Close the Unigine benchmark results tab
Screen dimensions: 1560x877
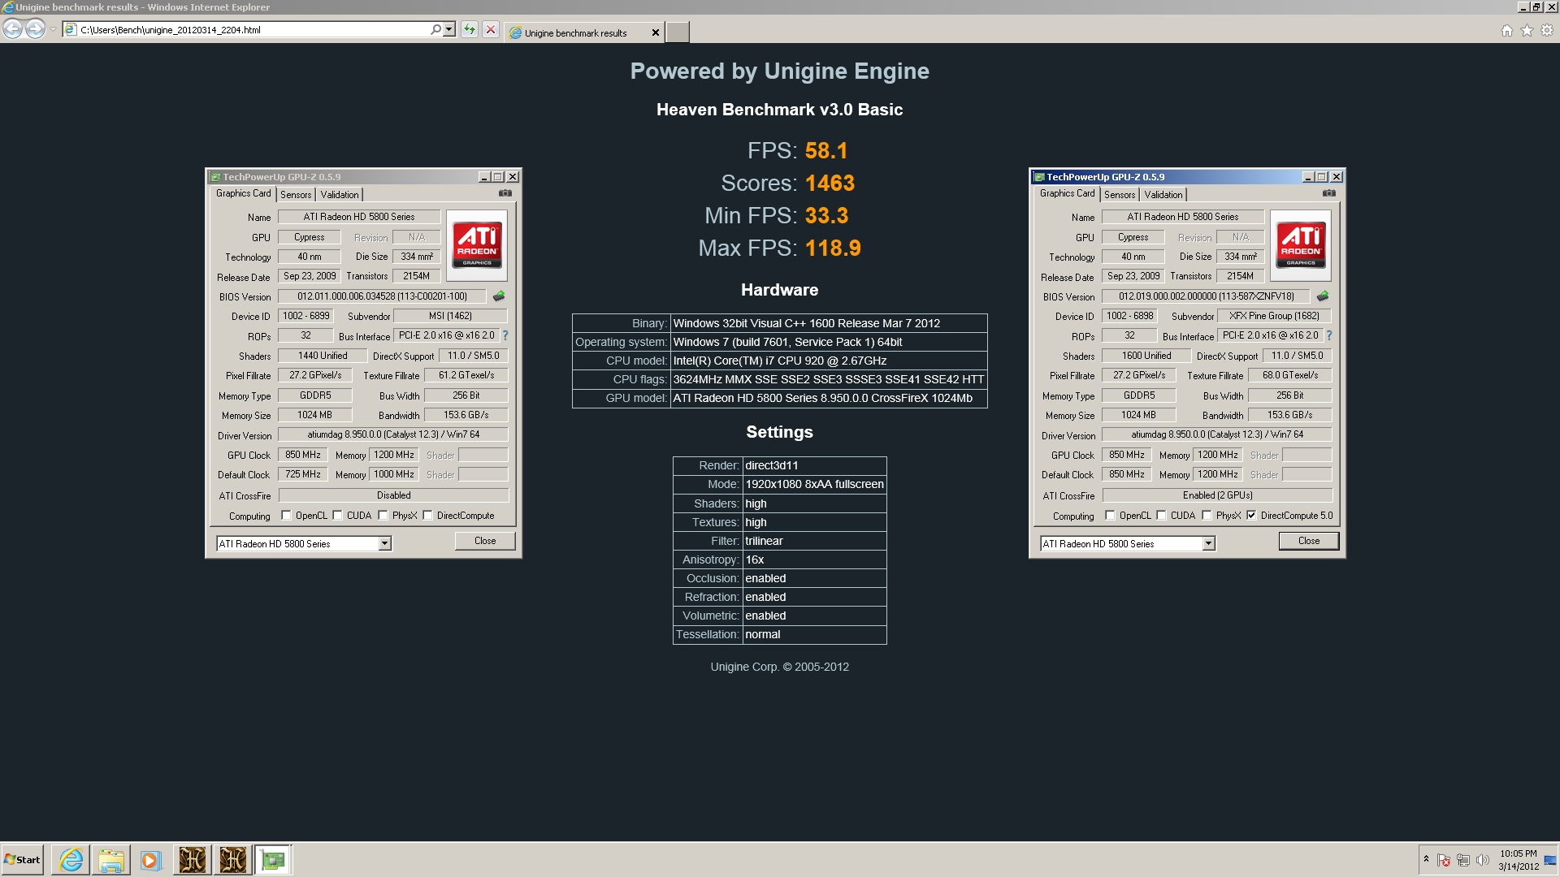pyautogui.click(x=656, y=32)
